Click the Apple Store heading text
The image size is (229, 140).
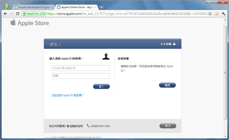33,23
